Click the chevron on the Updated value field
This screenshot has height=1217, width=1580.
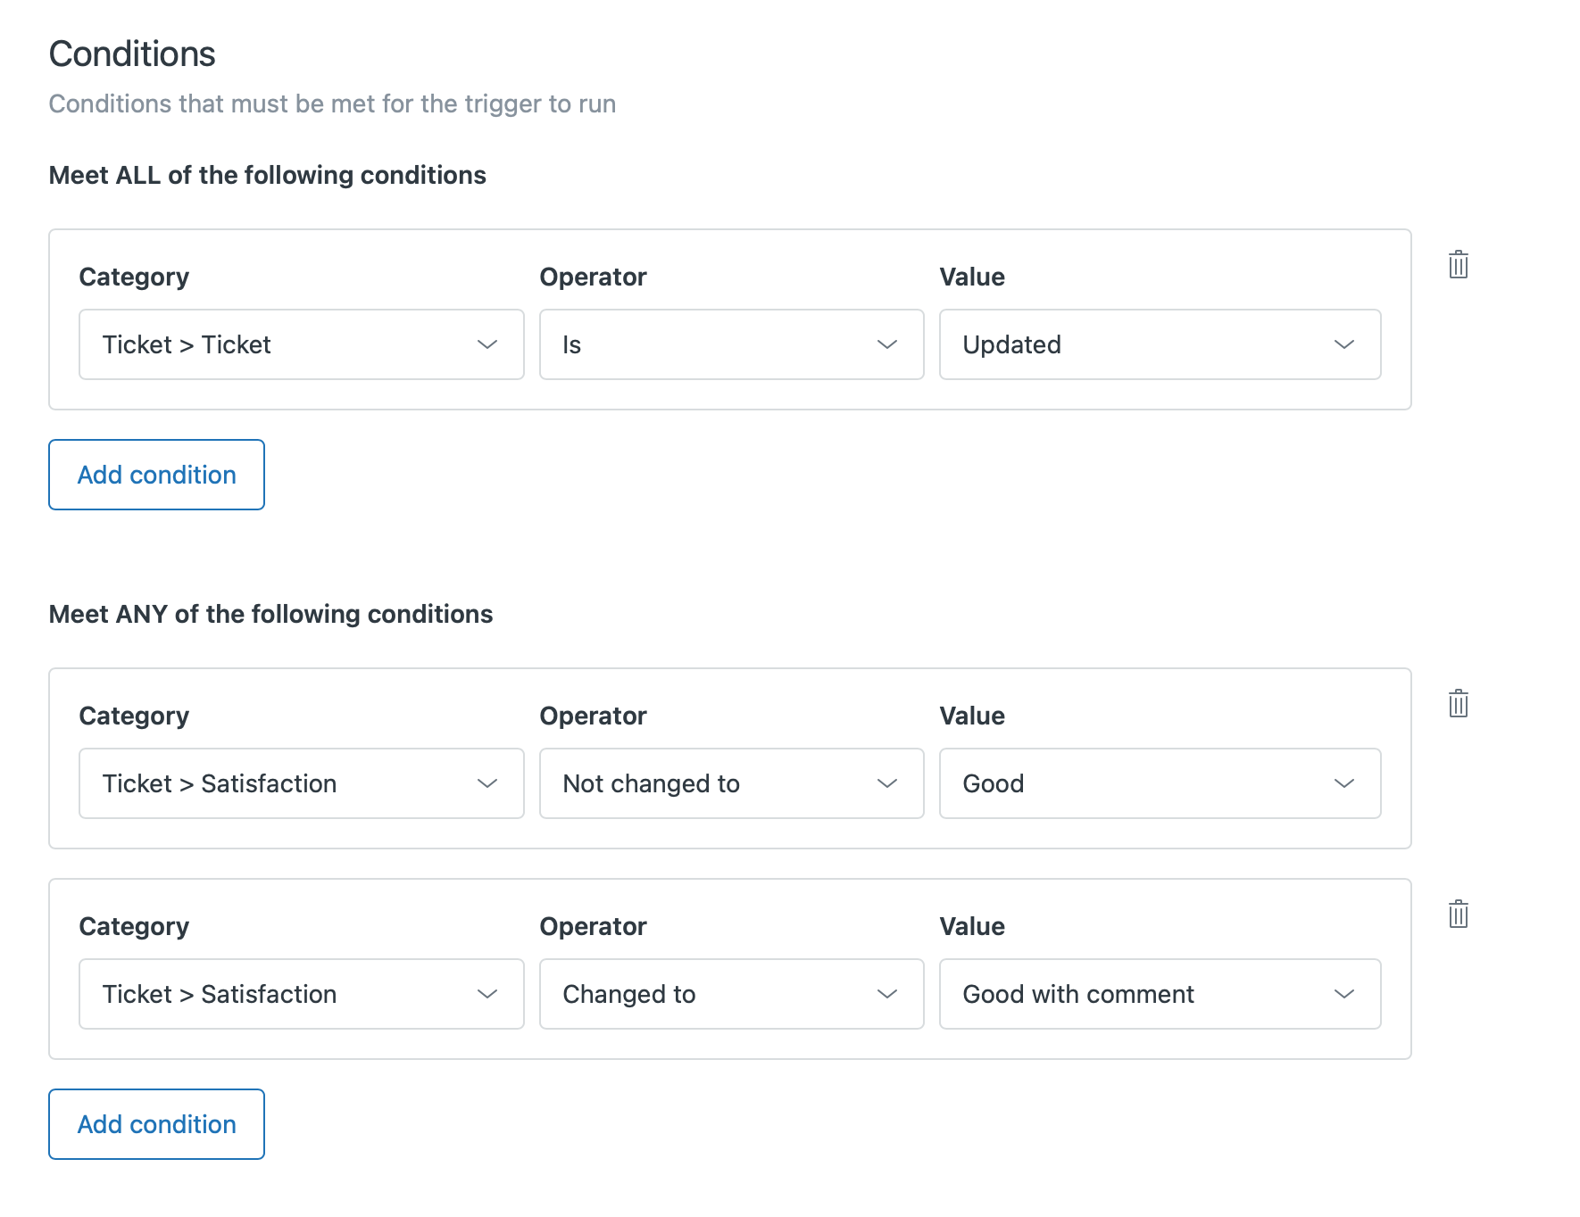tap(1344, 344)
